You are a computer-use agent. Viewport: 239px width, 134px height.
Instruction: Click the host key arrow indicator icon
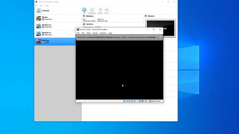(150, 101)
